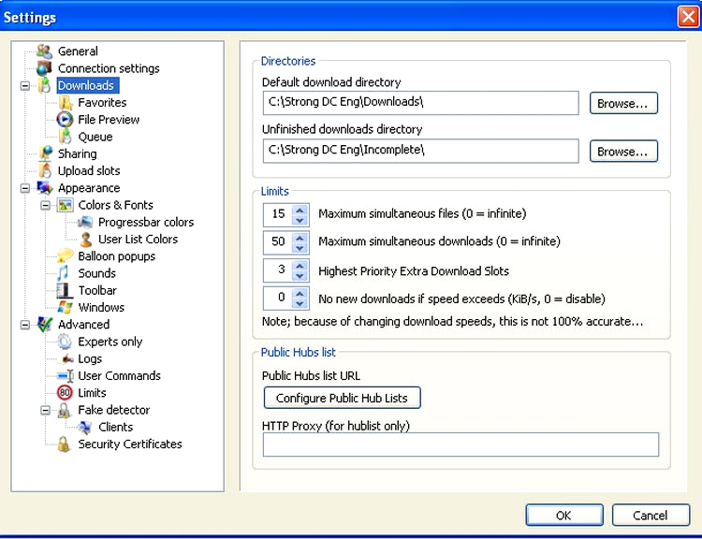This screenshot has width=702, height=539.
Task: Increase Highest Priority Extra Download Slots
Action: coord(300,266)
